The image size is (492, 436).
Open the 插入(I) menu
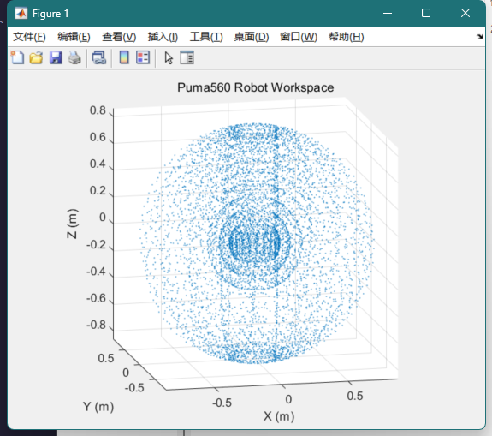pos(163,37)
